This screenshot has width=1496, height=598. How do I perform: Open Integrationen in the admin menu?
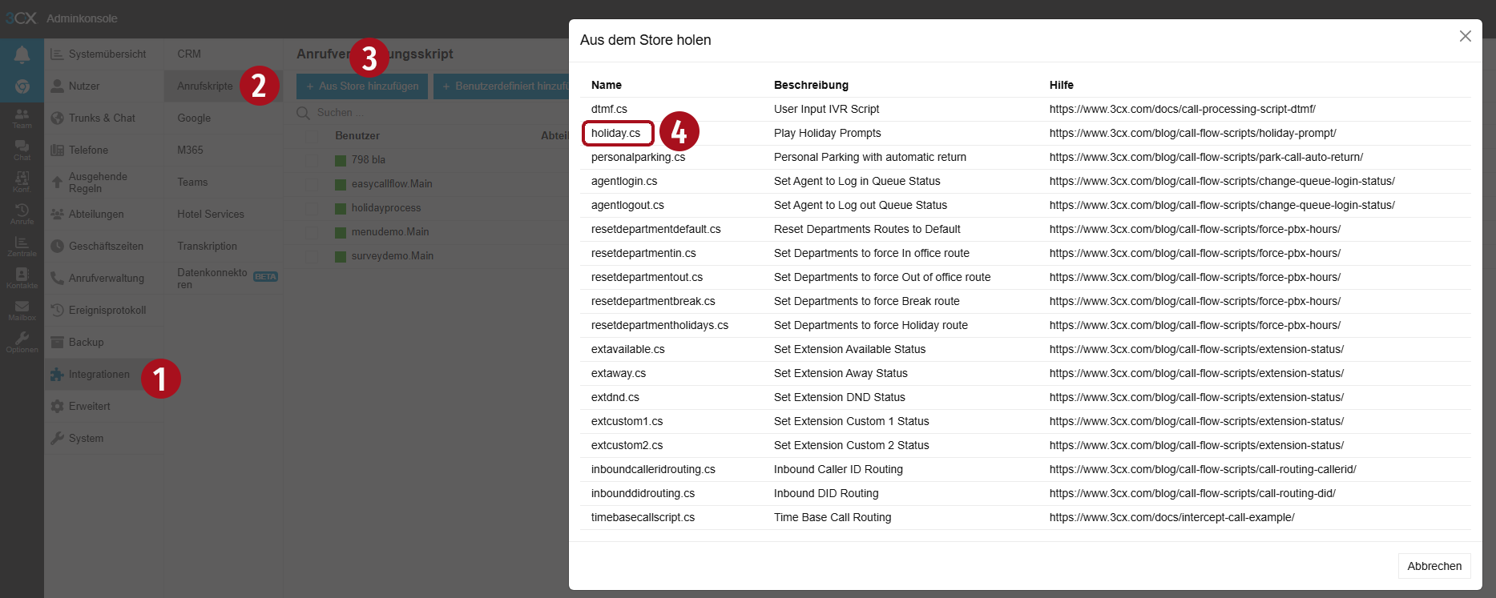99,375
